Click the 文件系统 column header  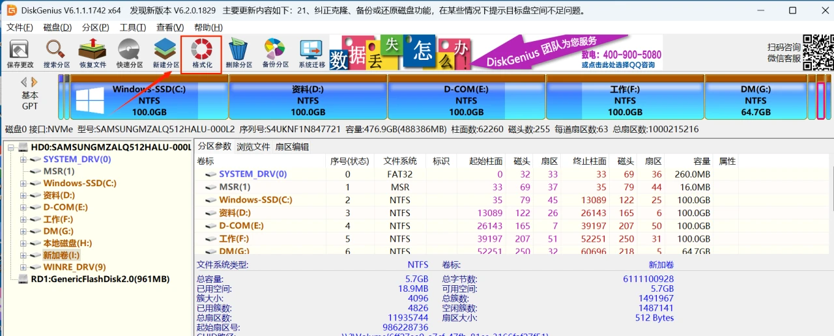point(399,161)
